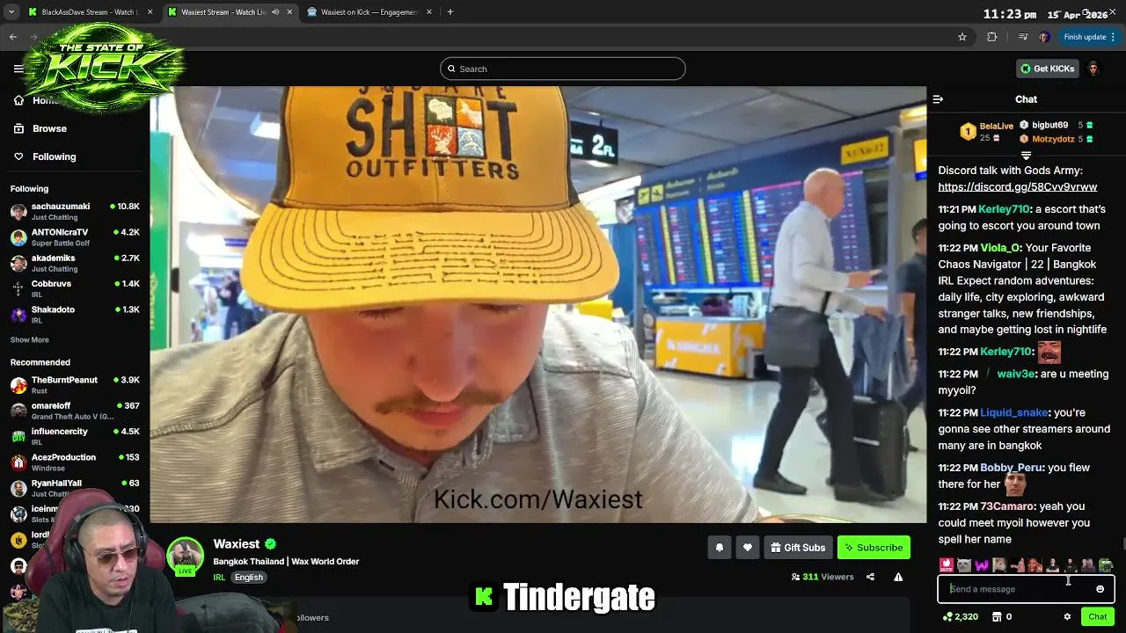Bookmark this page with star icon
The height and width of the screenshot is (633, 1126).
pyautogui.click(x=962, y=37)
